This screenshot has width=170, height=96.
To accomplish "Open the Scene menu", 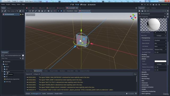I will [x=3, y=4].
